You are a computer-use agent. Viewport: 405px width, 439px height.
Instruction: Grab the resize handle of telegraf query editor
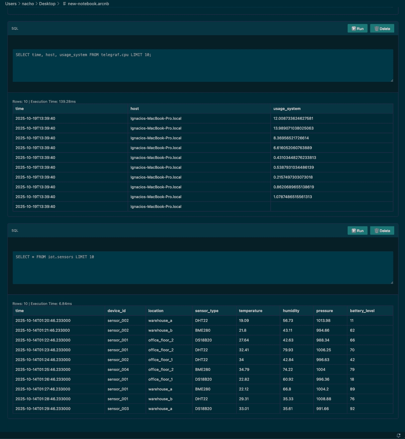391,80
